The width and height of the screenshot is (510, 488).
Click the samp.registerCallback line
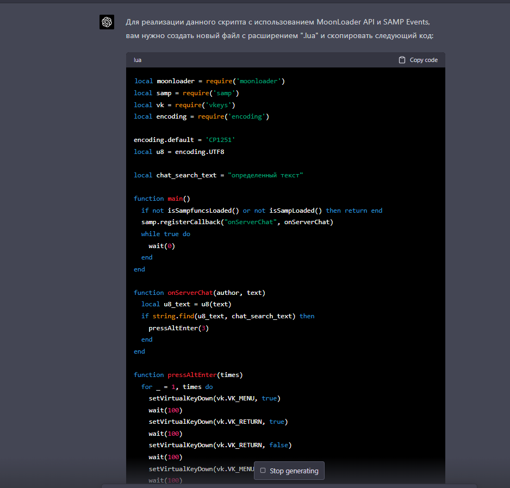[237, 222]
